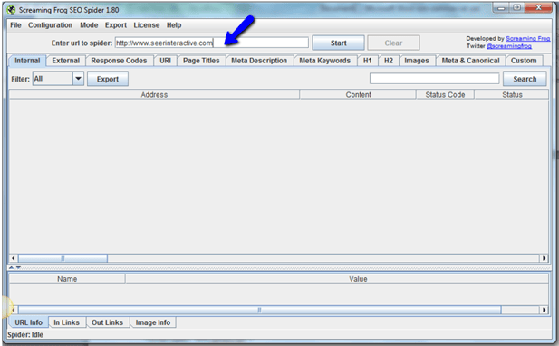This screenshot has width=559, height=346.
Task: Open the @screamingfrog Twitter link
Action: [509, 46]
